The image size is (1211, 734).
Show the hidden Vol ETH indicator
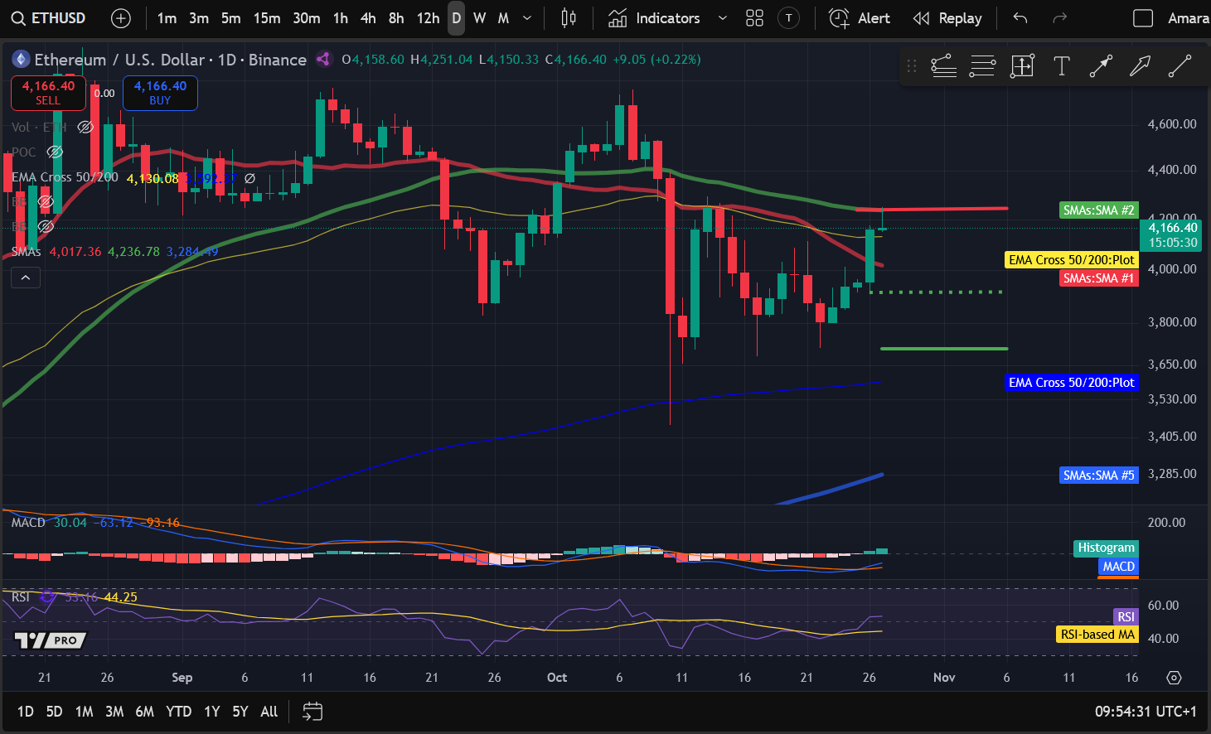tap(85, 127)
